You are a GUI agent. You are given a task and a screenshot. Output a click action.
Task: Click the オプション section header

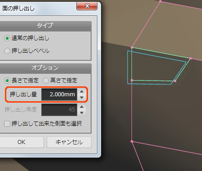(45, 68)
